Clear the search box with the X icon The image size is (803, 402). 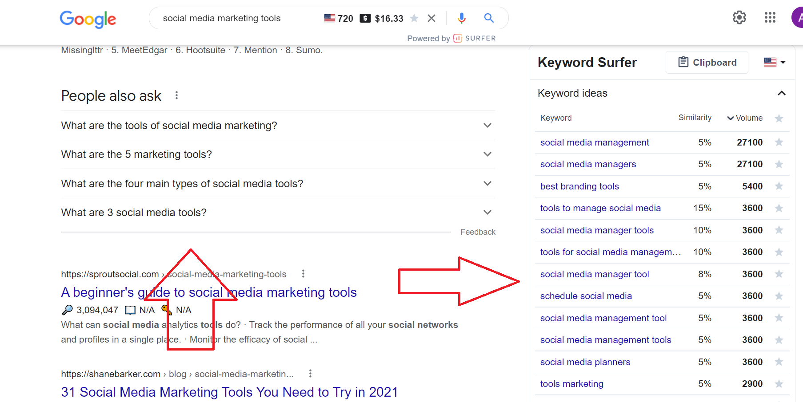tap(431, 18)
